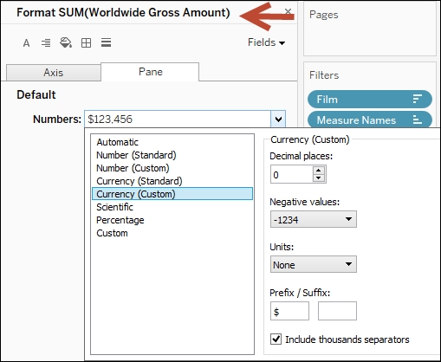Screen dimensions: 441x362
Task: Increase decimal places with the up arrow
Action: [318, 171]
